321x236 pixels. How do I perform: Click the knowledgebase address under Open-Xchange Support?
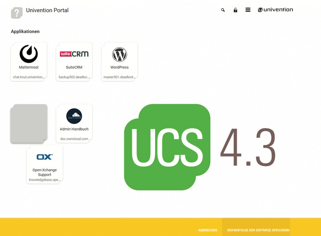pyautogui.click(x=45, y=180)
